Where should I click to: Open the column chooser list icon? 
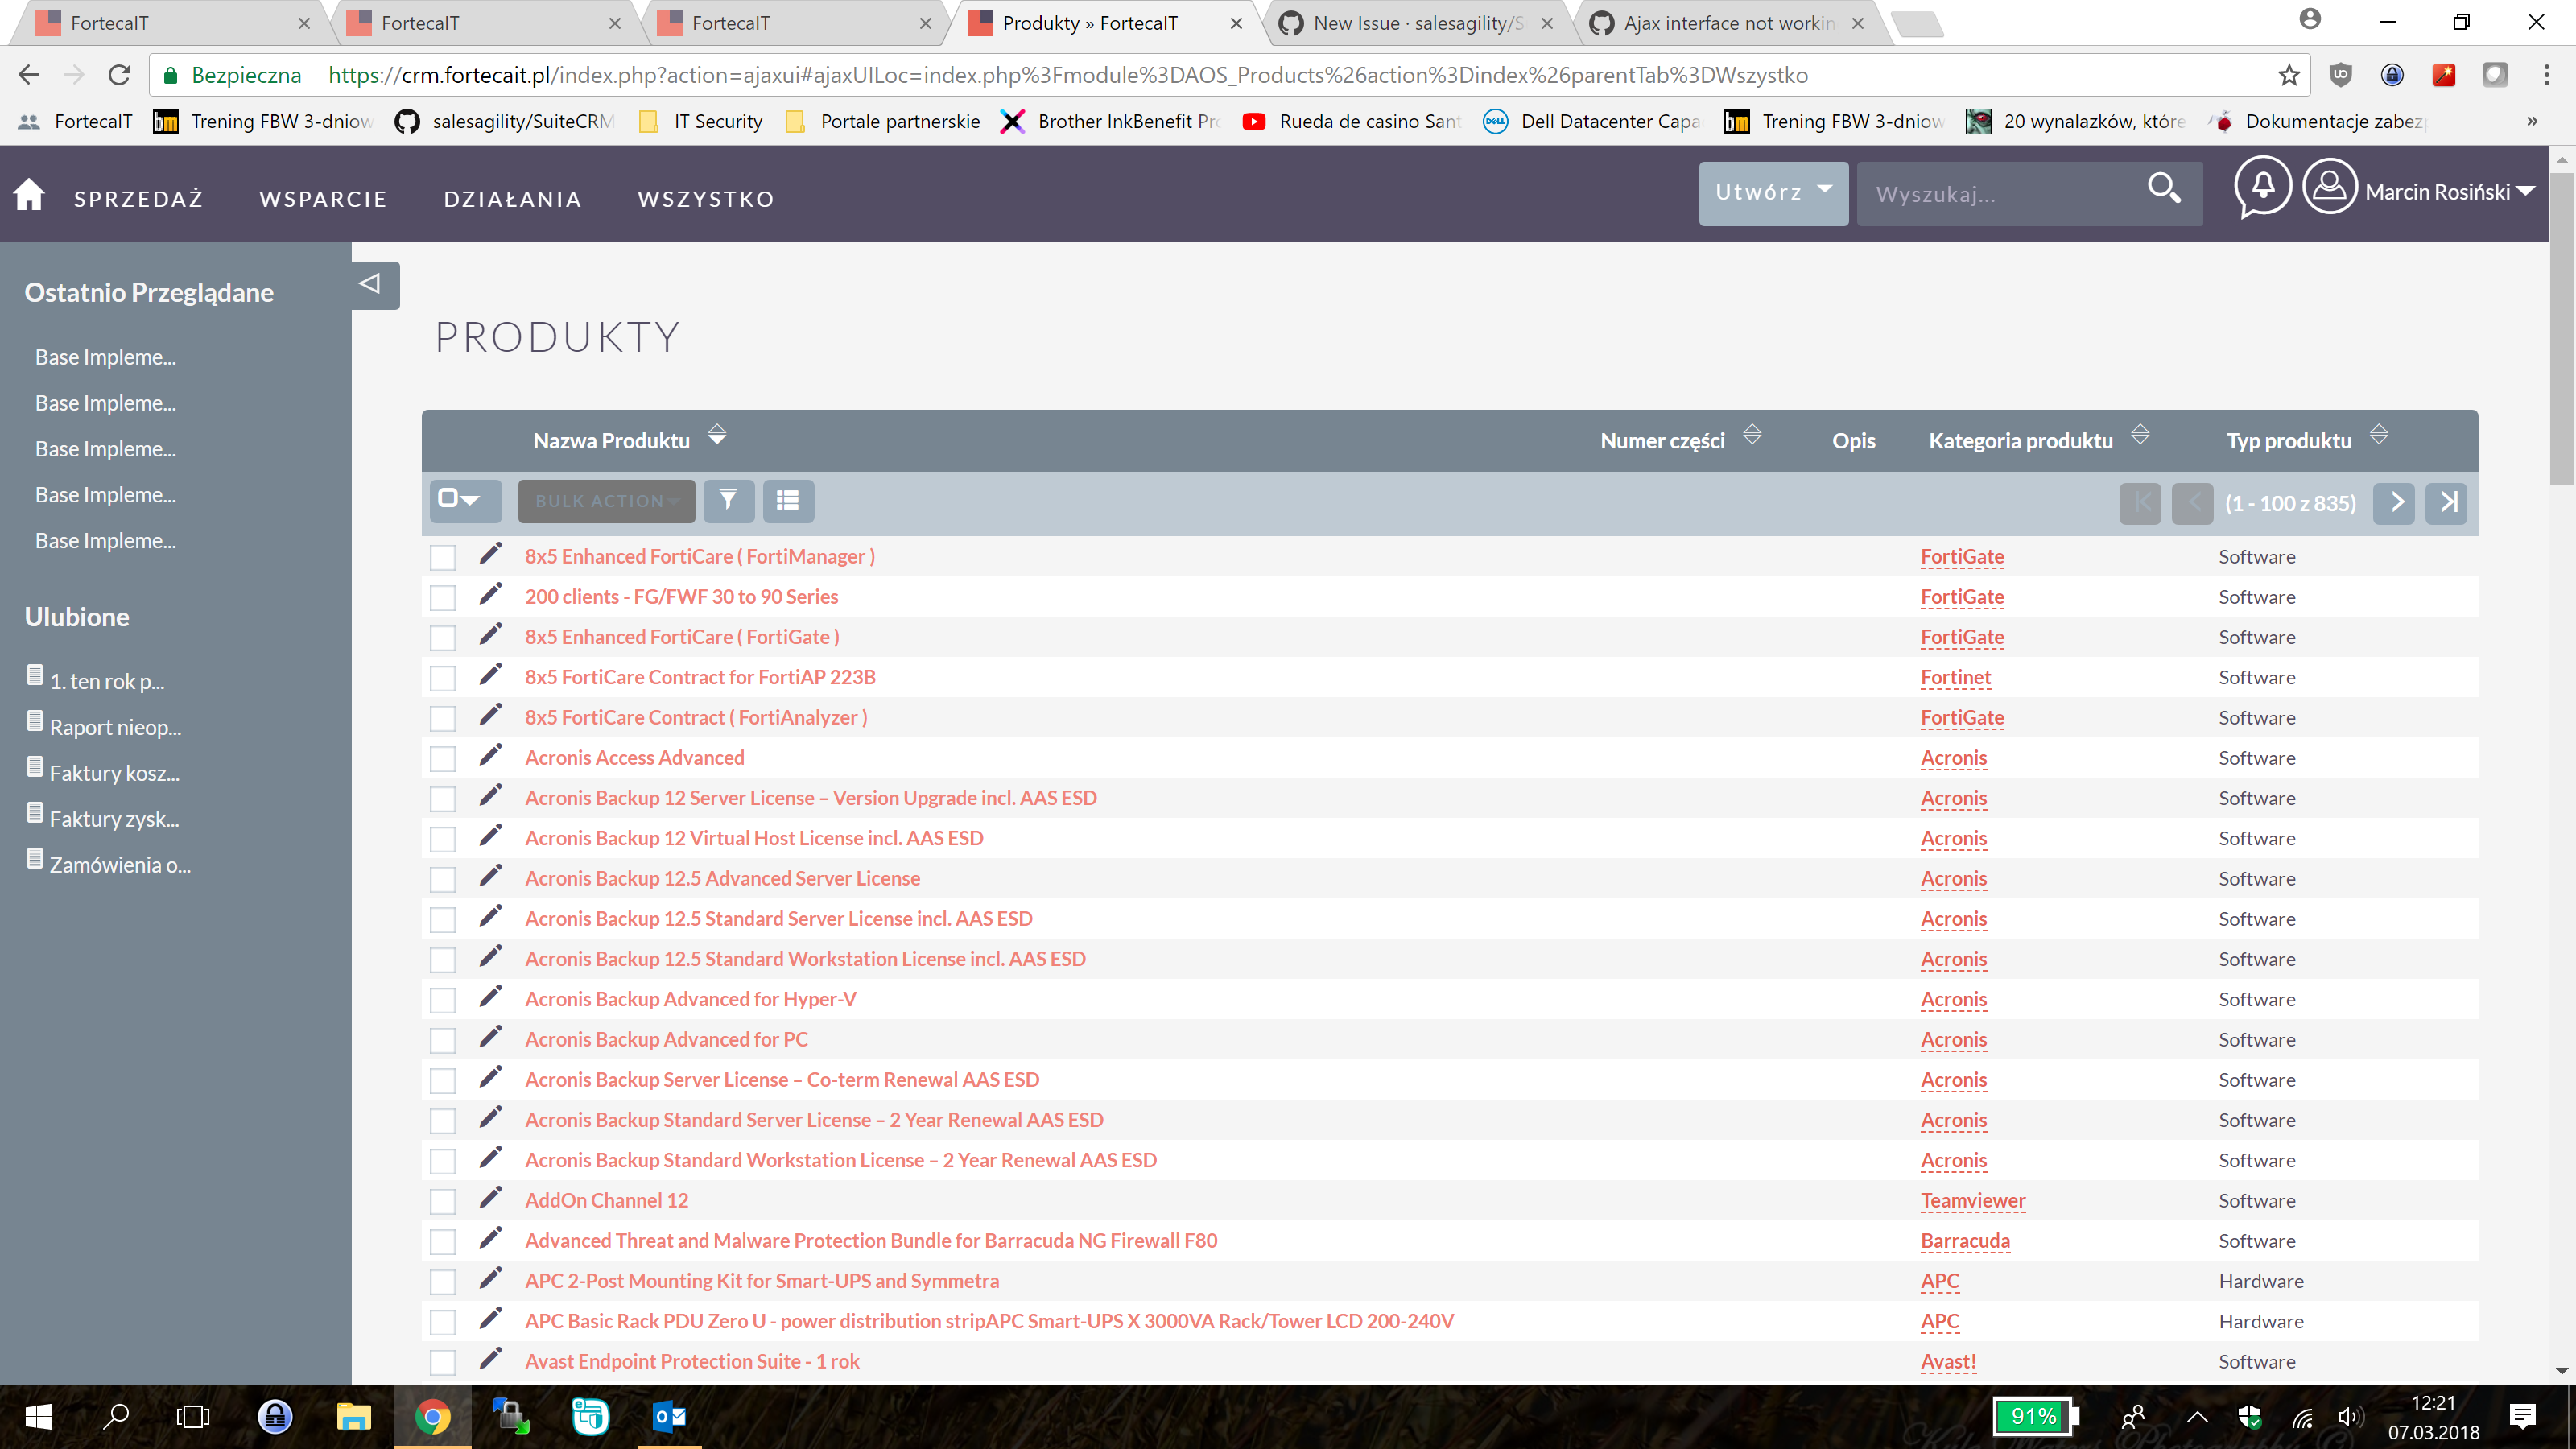(x=788, y=500)
